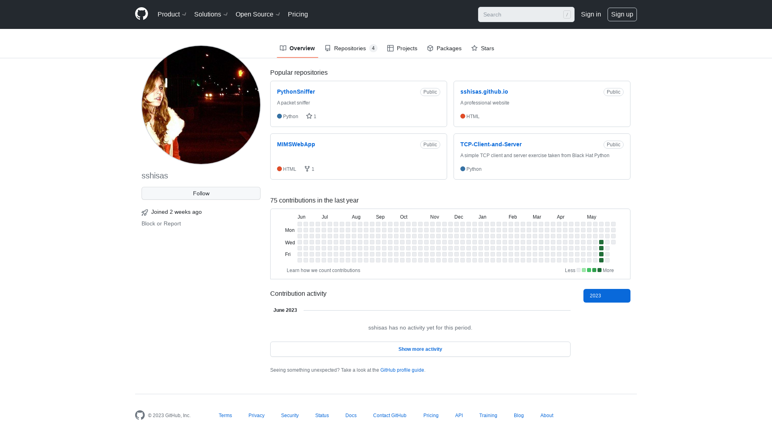Click the Packages shield icon

pos(430,48)
